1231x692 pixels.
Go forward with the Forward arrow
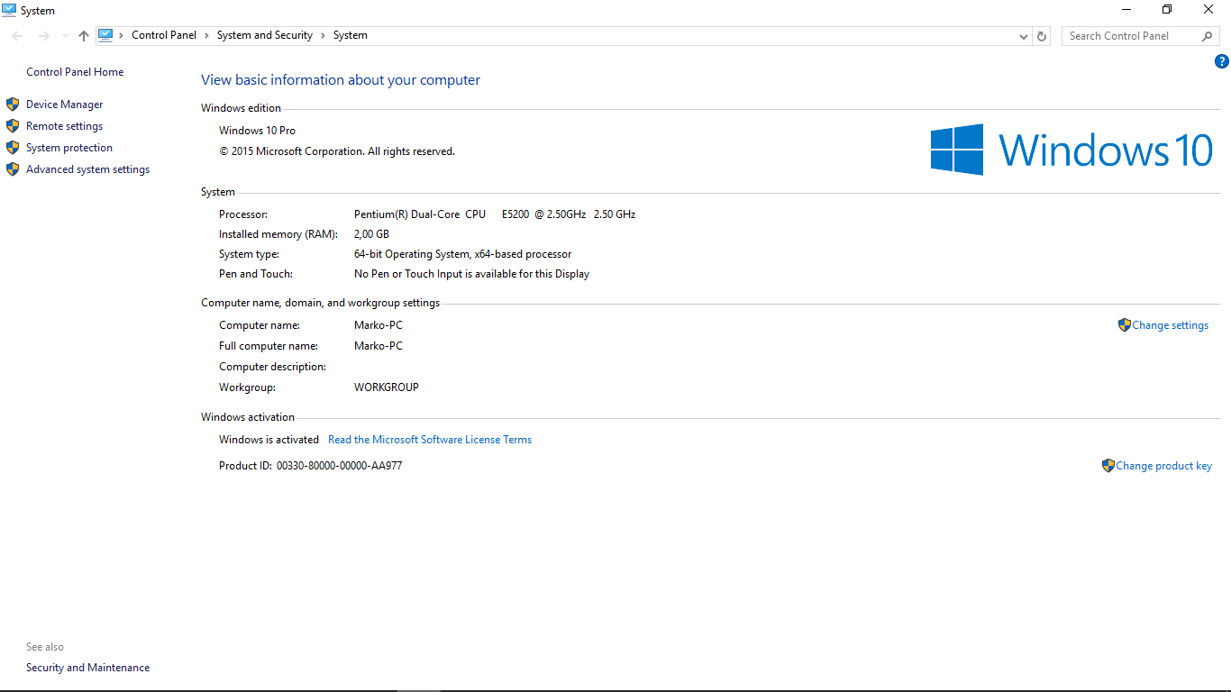tap(43, 36)
